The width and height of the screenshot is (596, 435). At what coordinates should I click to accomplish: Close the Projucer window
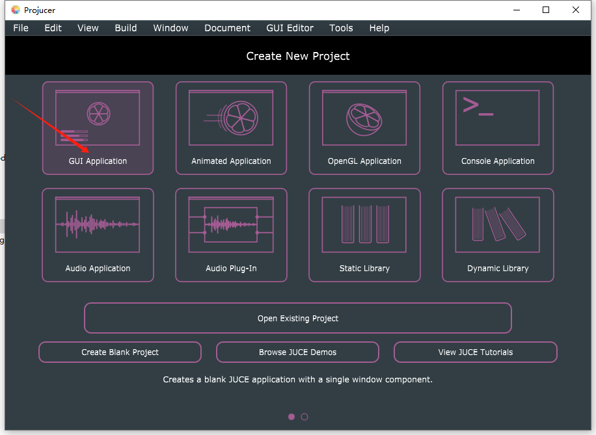576,10
